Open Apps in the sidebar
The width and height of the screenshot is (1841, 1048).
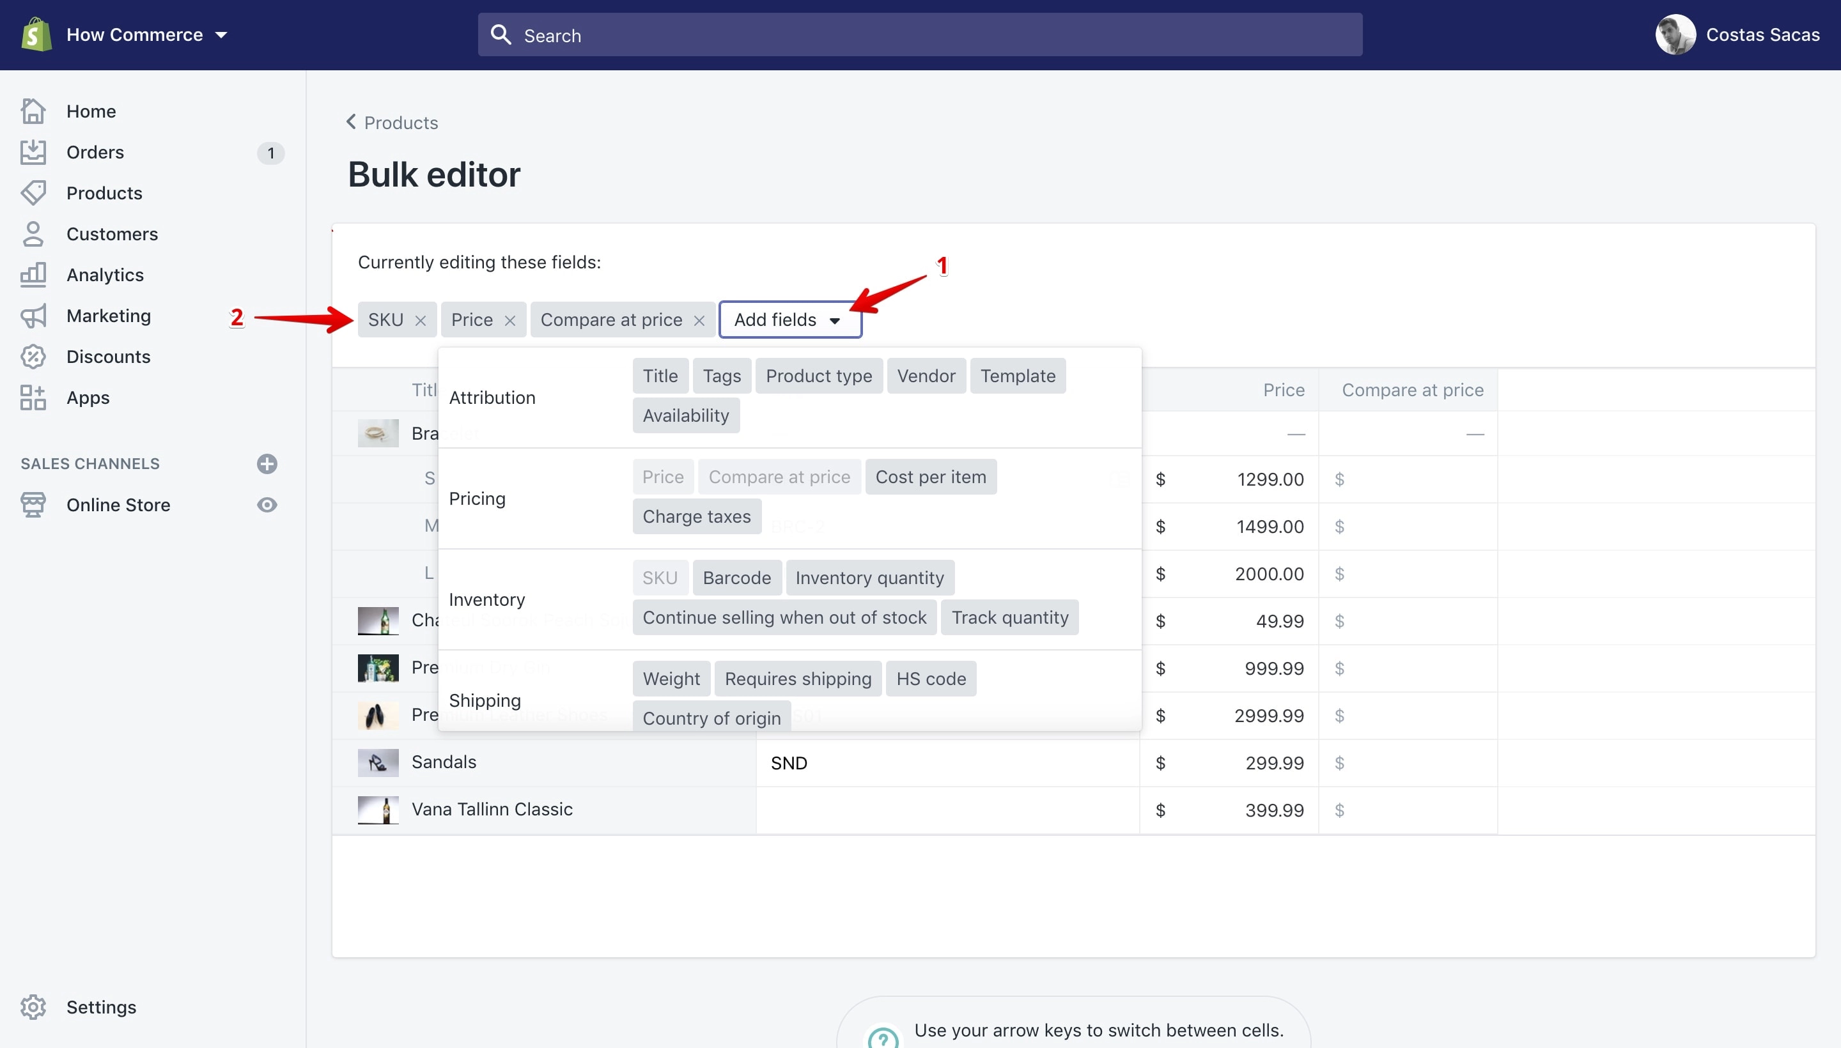88,397
